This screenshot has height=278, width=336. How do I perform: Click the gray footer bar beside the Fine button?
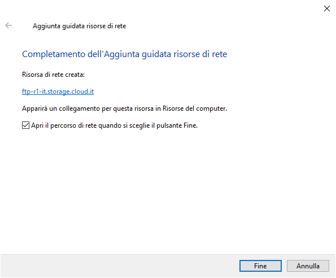120,266
